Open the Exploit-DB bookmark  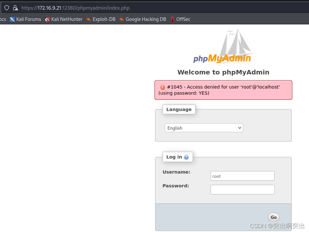point(101,19)
